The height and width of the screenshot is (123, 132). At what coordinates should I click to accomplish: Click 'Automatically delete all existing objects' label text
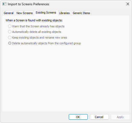pyautogui.click(x=36, y=32)
